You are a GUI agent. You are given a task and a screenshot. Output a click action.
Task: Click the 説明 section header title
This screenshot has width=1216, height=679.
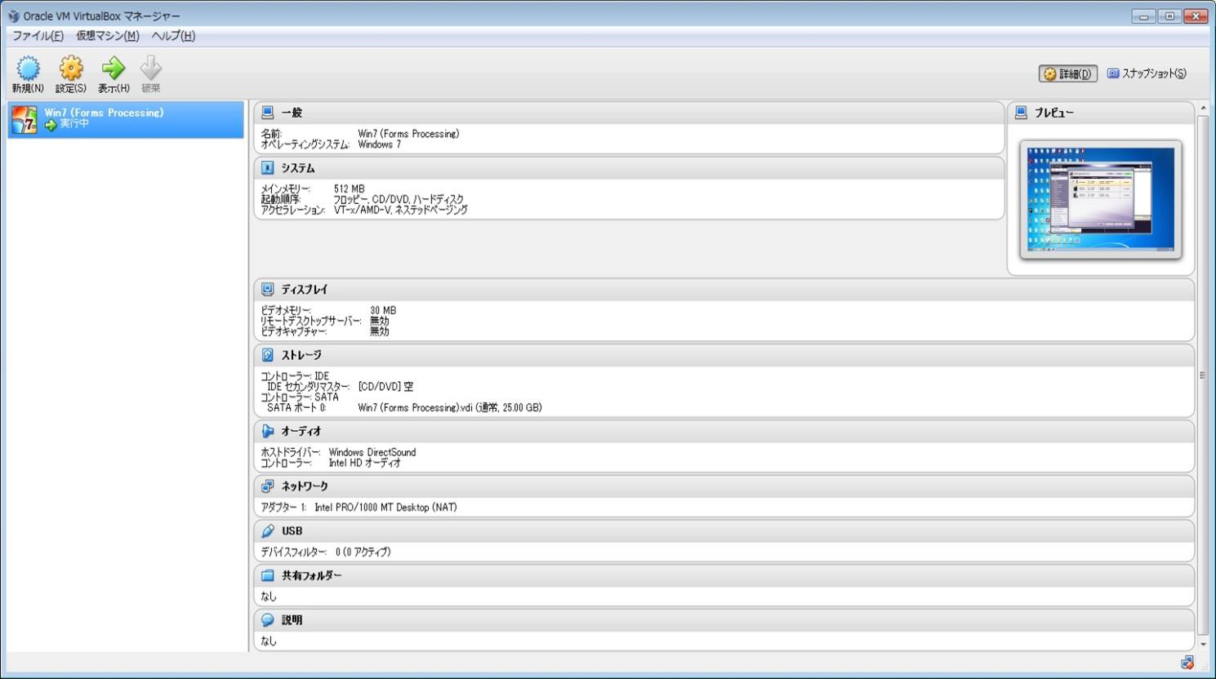(292, 620)
